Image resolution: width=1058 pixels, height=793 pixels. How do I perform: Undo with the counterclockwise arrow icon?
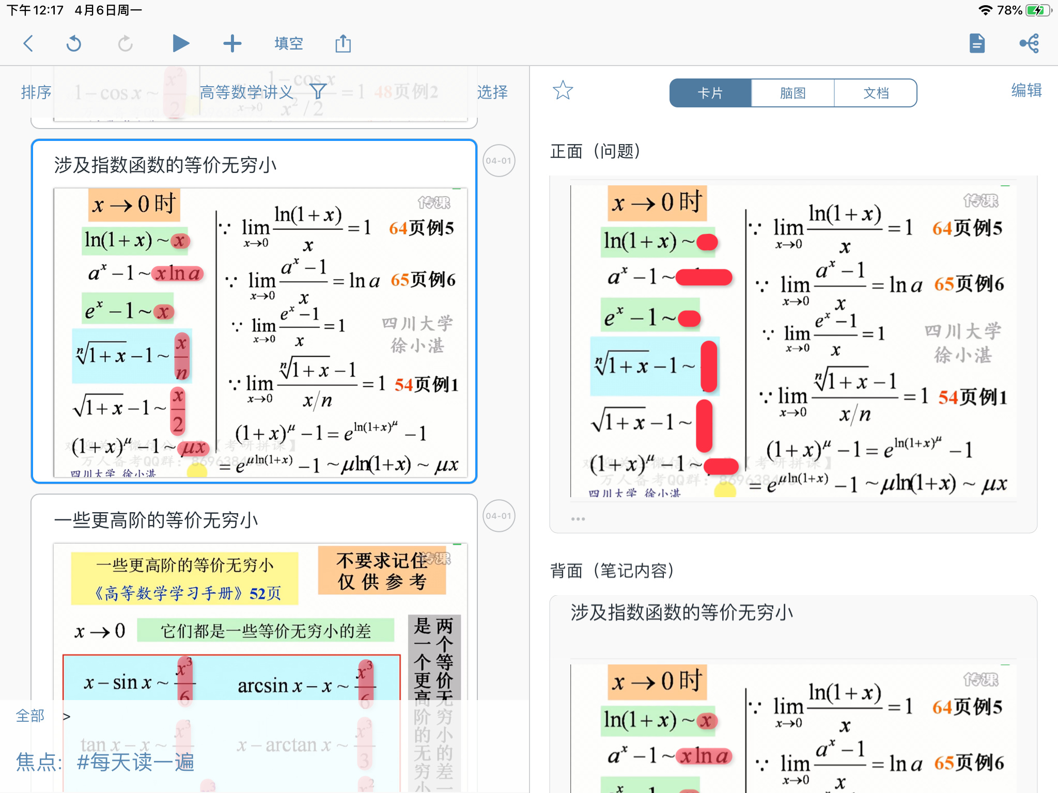coord(74,43)
